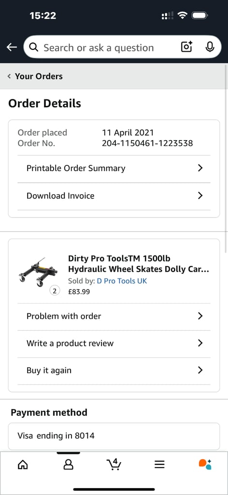This screenshot has width=228, height=495.
Task: Open the shopping cart with 4 items
Action: click(x=114, y=464)
